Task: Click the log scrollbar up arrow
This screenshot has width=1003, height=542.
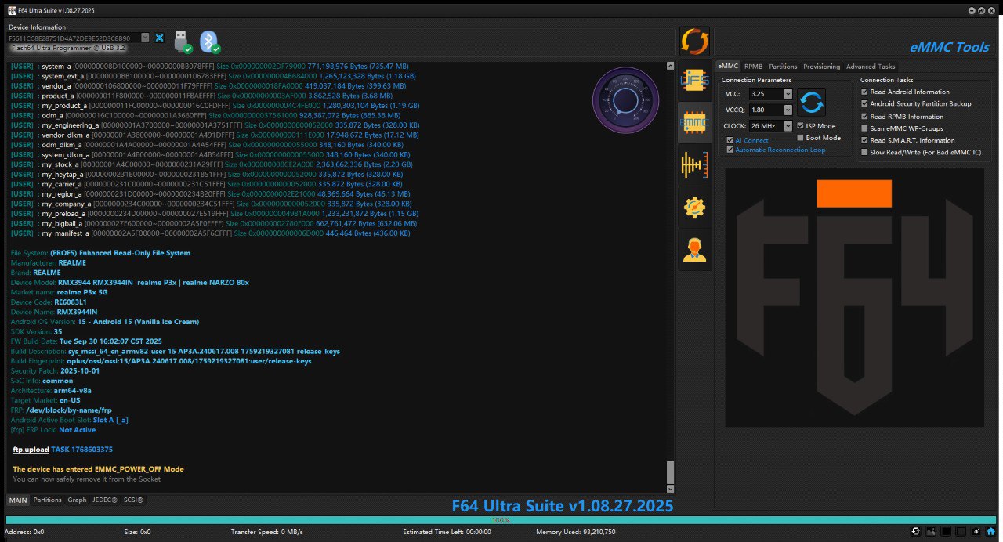Action: click(670, 66)
